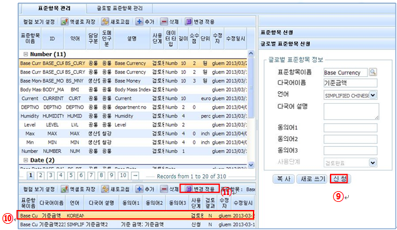Click the 다국어 설명 text area
The image size is (397, 230).
point(351,111)
